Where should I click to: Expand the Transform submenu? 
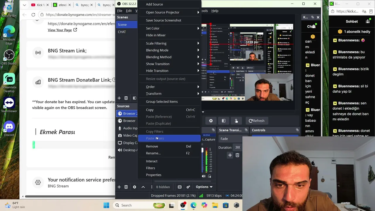(169, 93)
